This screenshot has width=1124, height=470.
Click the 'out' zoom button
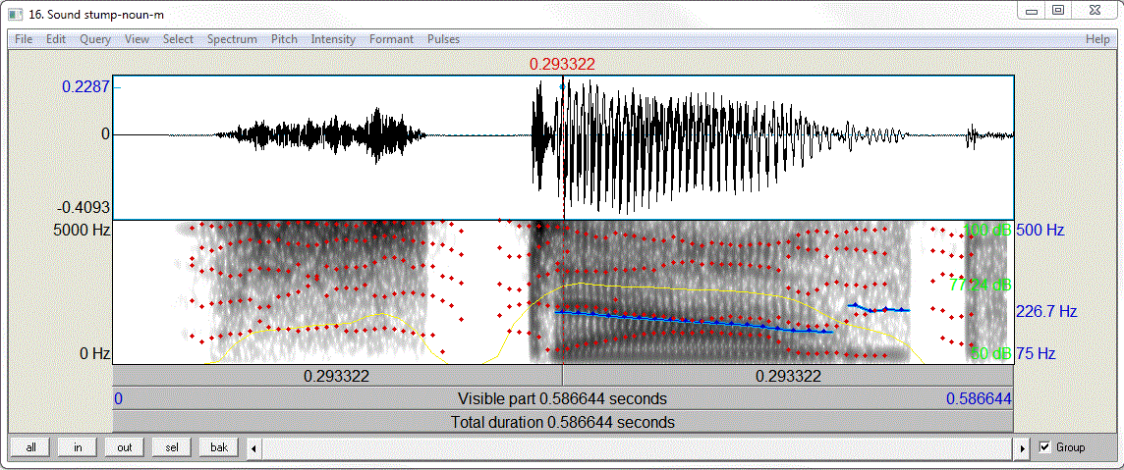tap(125, 447)
